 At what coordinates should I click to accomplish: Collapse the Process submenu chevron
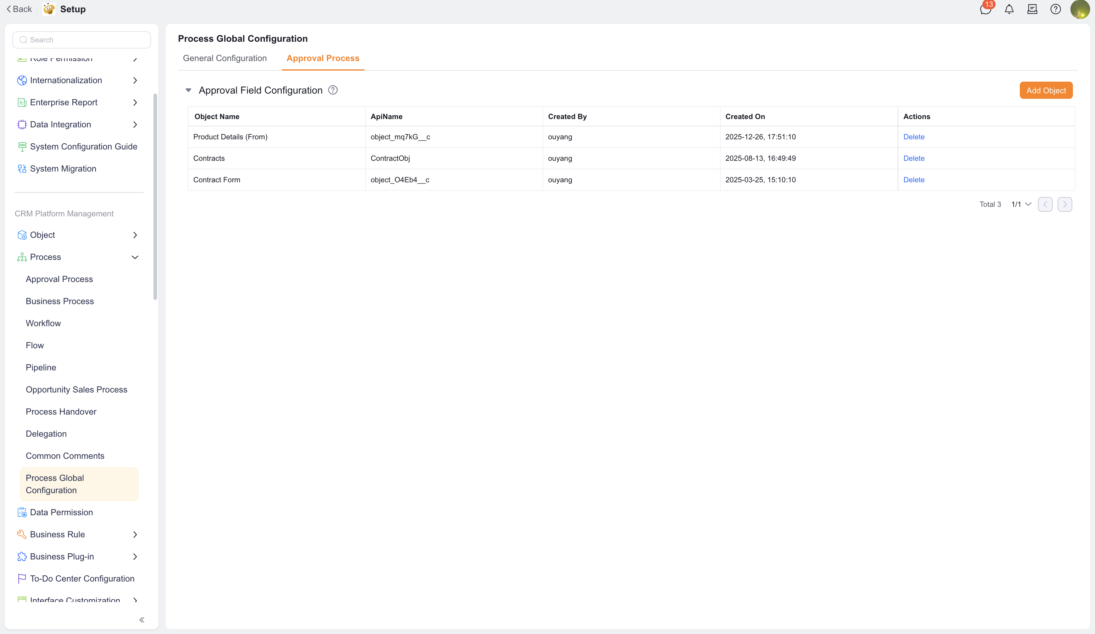coord(135,257)
